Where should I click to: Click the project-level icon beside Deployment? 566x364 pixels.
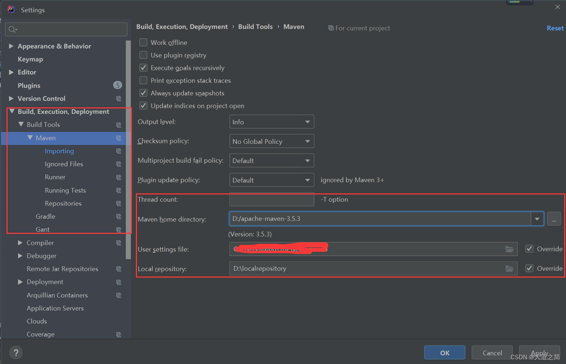119,282
